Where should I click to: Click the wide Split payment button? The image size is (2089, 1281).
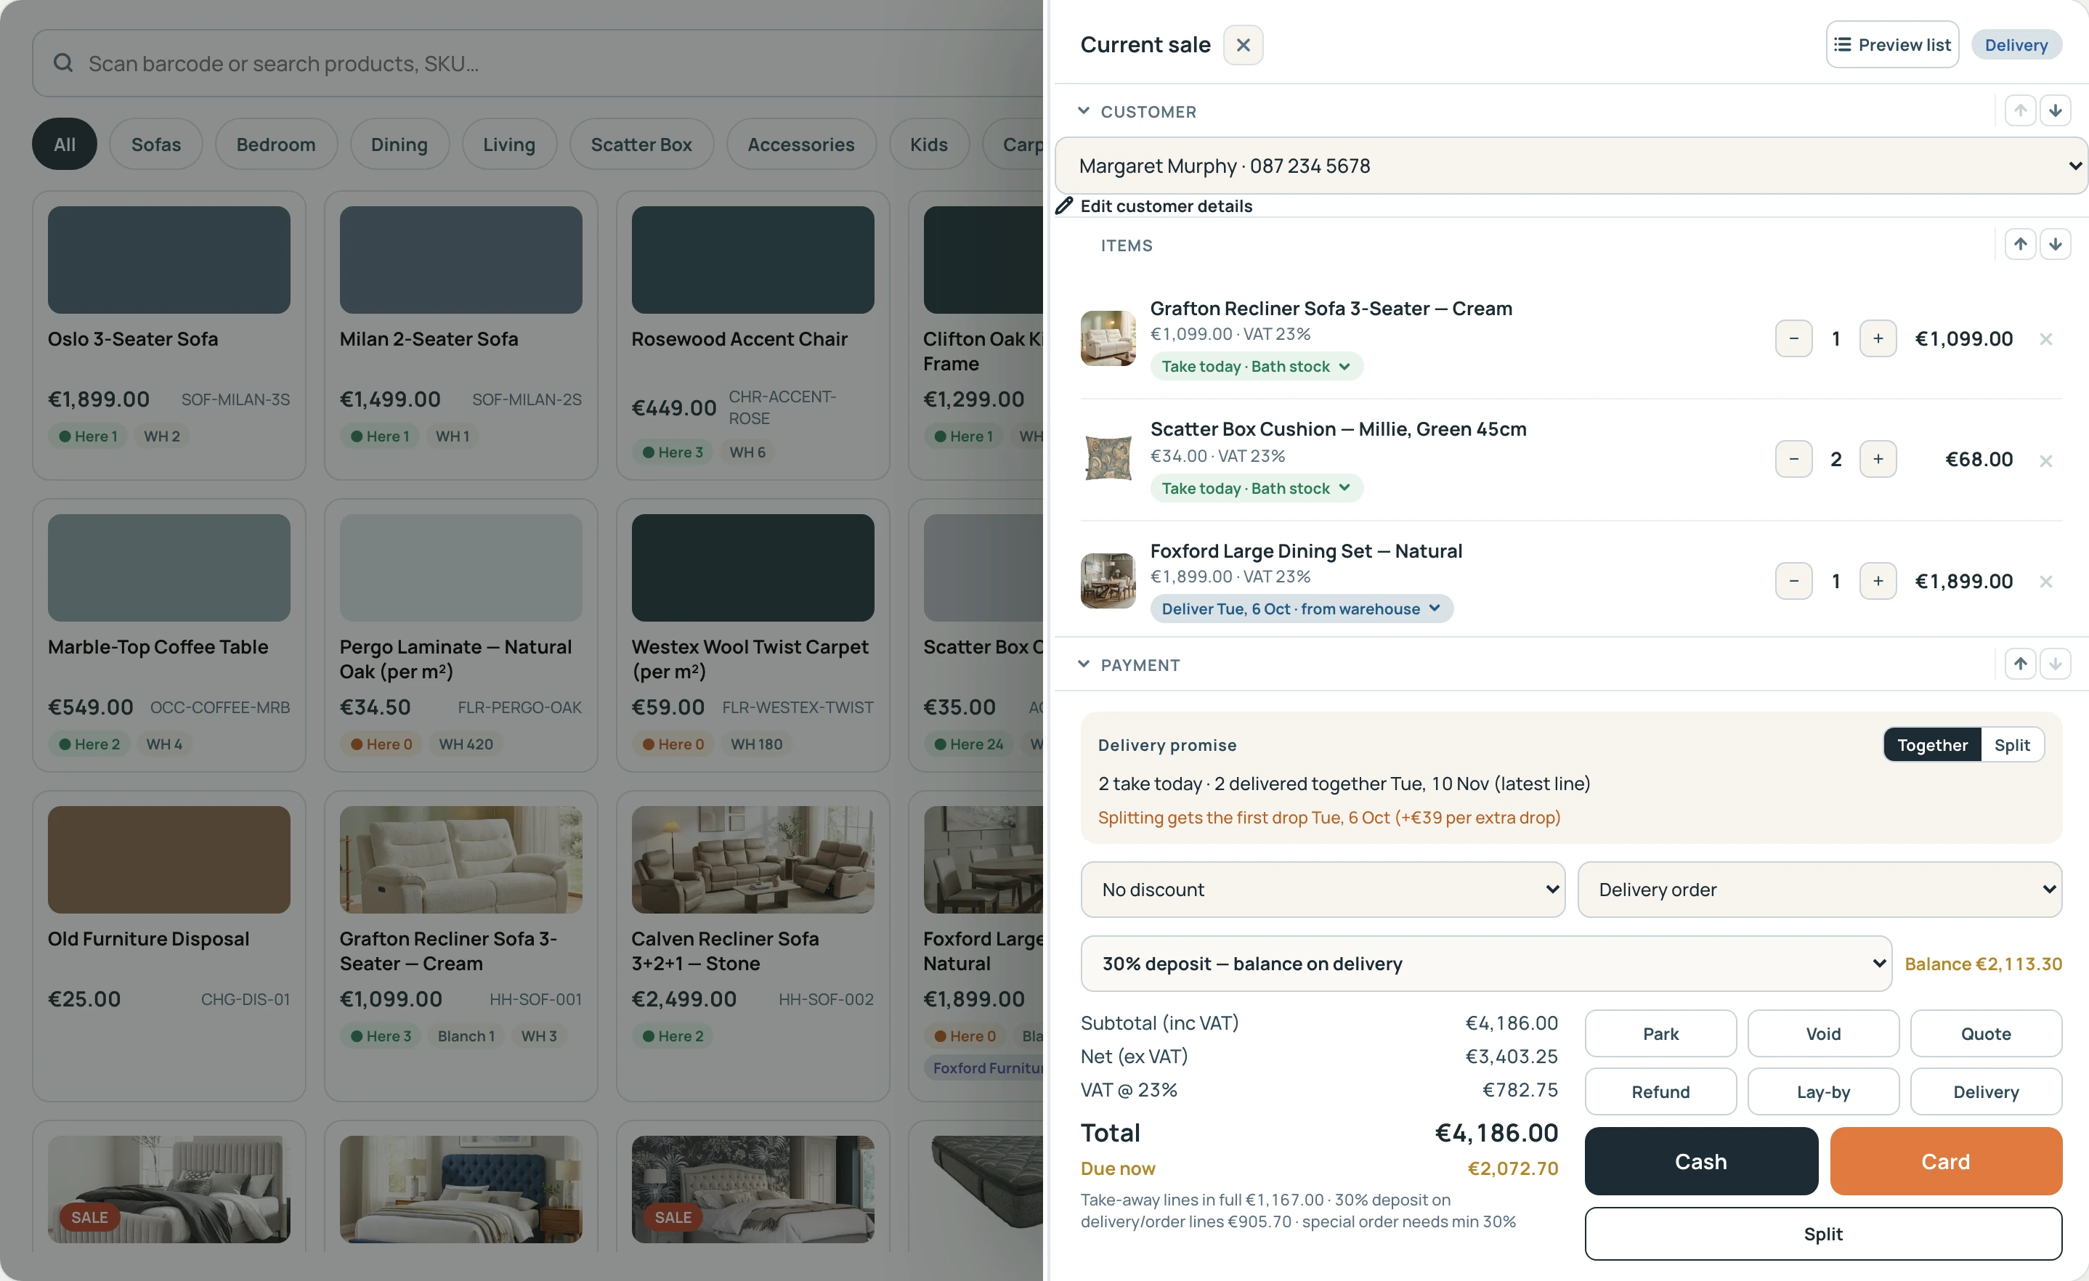point(1822,1235)
